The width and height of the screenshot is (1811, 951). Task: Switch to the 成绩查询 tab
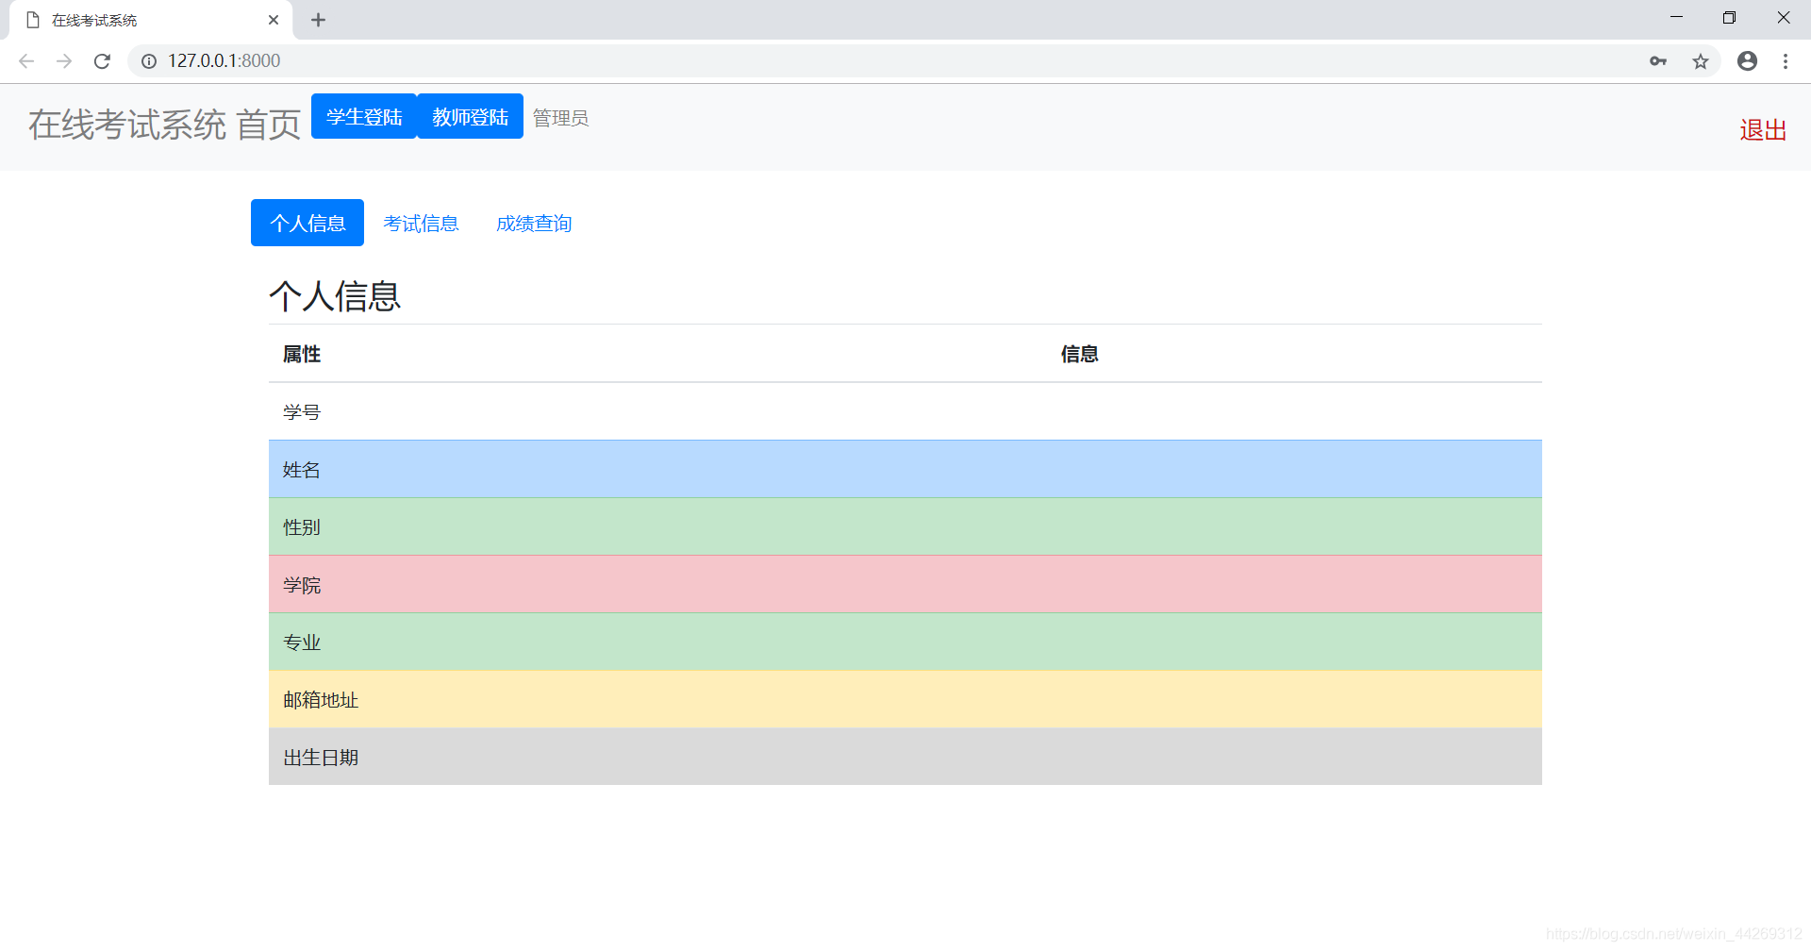coord(534,224)
